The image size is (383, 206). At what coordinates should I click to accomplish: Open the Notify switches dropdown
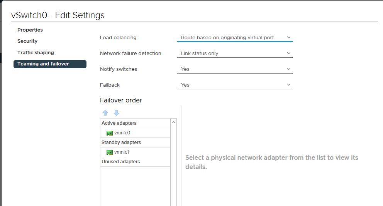click(235, 69)
